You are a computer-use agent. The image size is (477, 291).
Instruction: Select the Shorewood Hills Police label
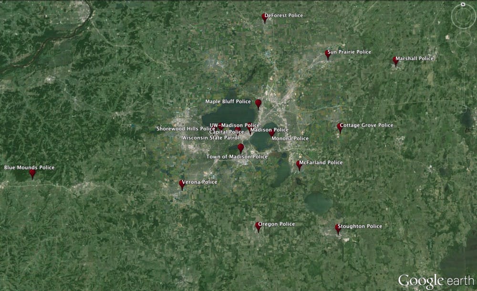pos(186,129)
